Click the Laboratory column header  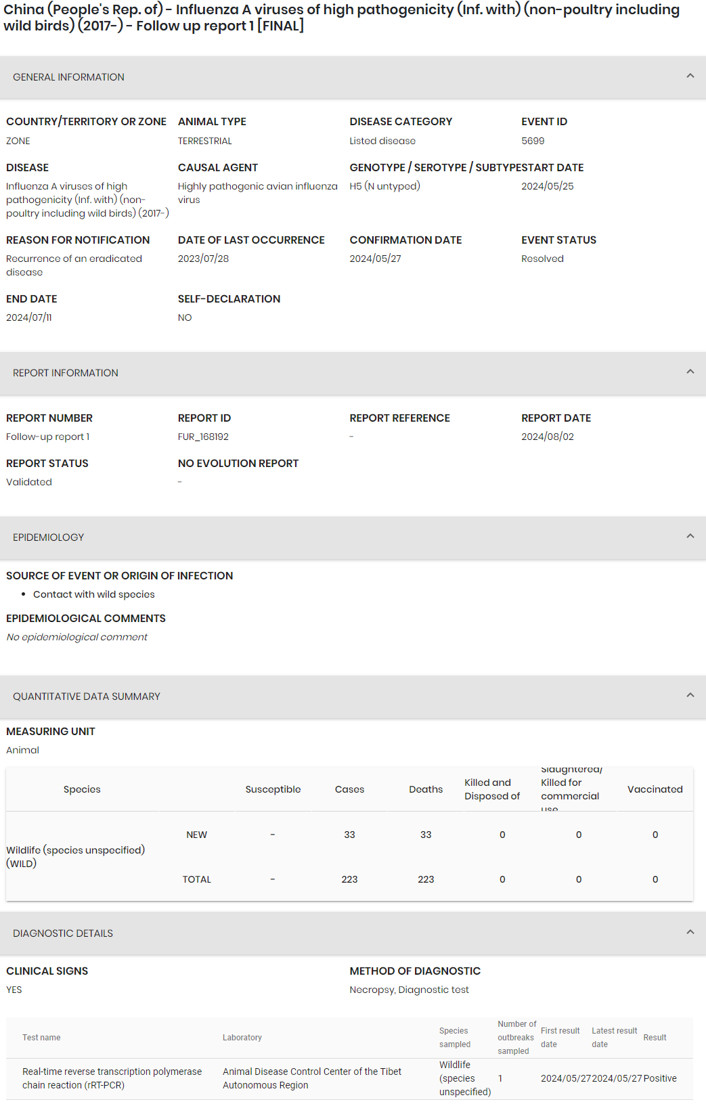point(242,1038)
